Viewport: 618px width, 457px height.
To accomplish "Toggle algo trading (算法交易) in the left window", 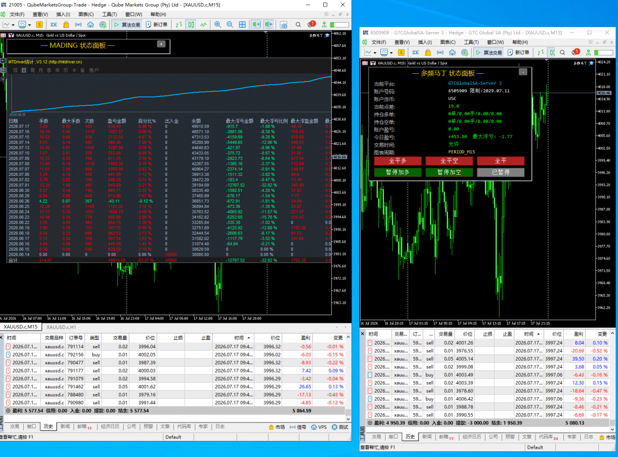I will (x=127, y=24).
